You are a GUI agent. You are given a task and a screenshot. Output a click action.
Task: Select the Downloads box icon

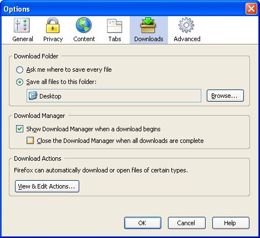pos(149,25)
